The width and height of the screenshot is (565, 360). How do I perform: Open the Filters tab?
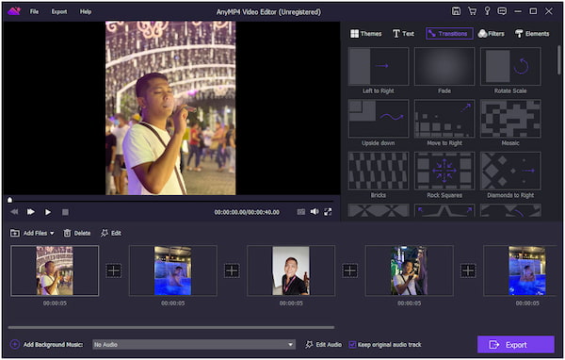click(x=492, y=34)
